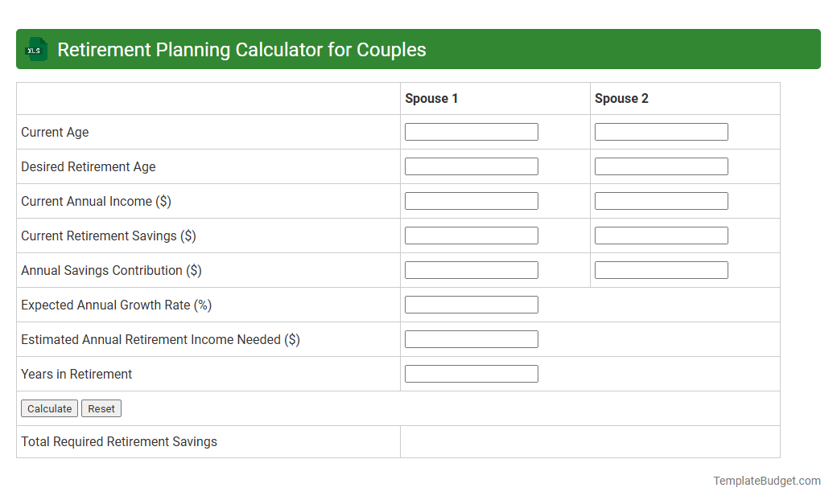Select Spouse 2 Desired Retirement Age field
This screenshot has height=504, width=837.
tap(661, 166)
